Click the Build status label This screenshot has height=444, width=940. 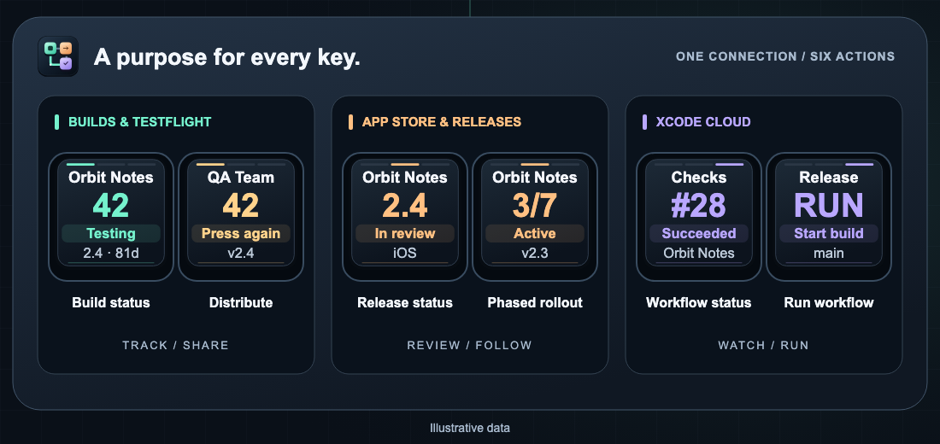click(x=111, y=302)
